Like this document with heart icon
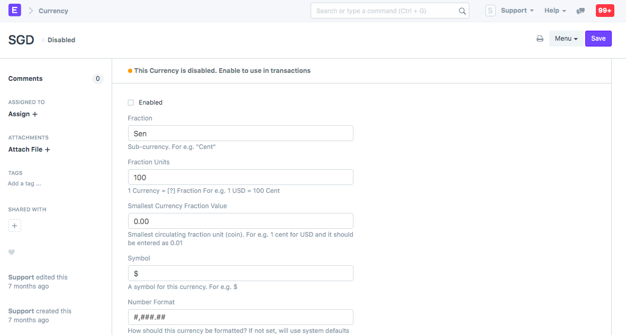The image size is (626, 335). tap(12, 253)
